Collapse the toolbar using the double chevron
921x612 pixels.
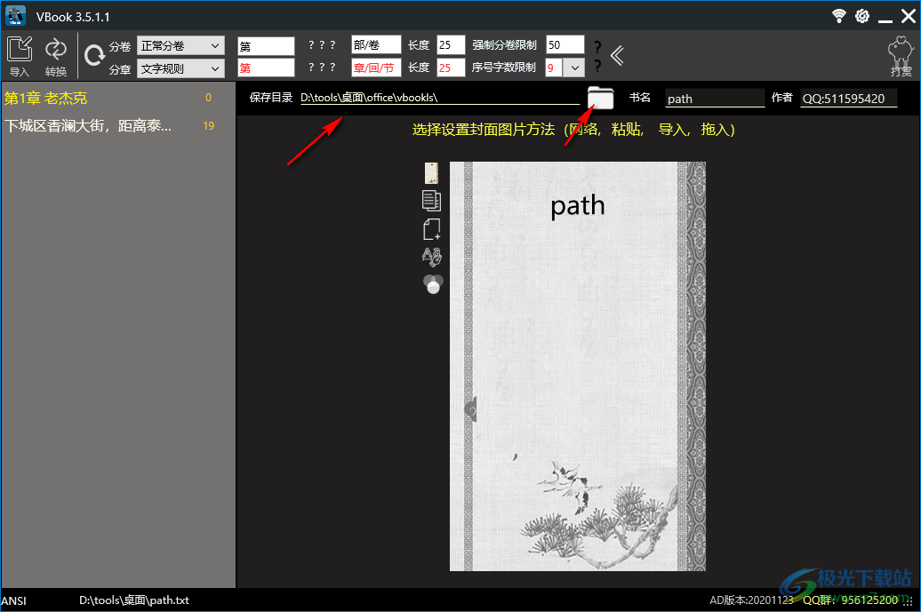pyautogui.click(x=618, y=55)
